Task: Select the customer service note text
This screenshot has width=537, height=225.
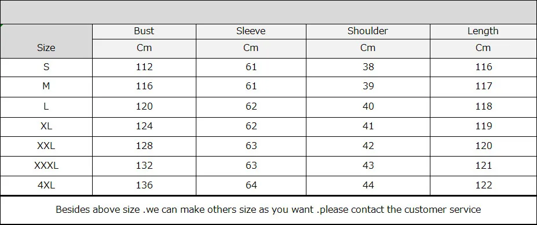Action: click(x=268, y=209)
